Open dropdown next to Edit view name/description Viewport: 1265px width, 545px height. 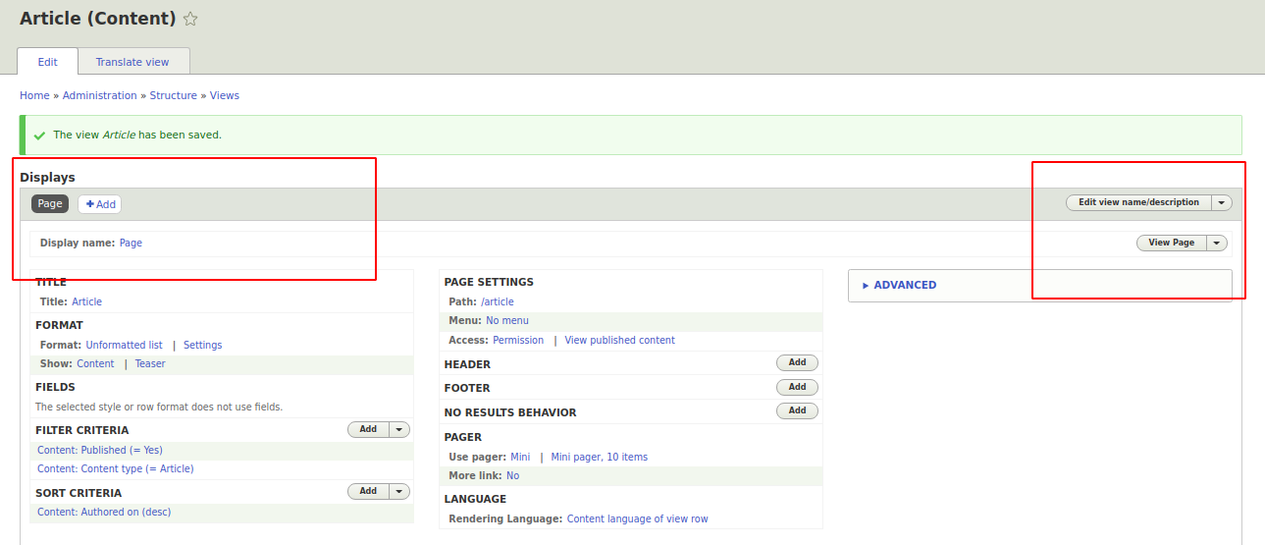click(1222, 202)
